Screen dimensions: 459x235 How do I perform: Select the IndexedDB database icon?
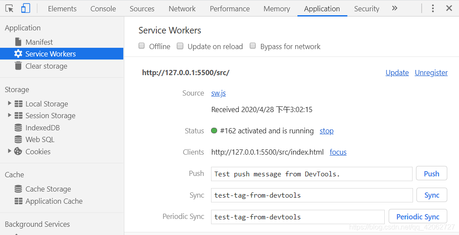18,128
